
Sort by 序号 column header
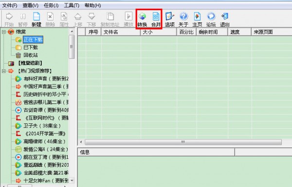(93, 32)
